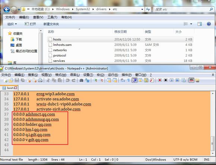
Task: Select the hosts document tab
Action: [9, 88]
